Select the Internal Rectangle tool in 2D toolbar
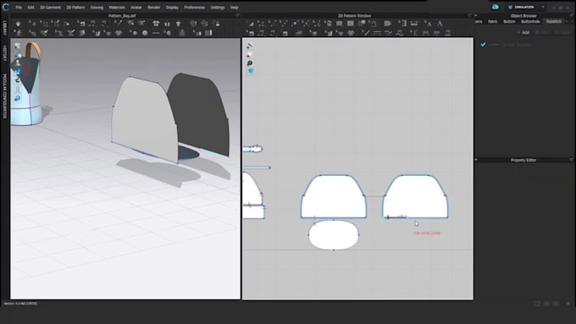This screenshot has height=324, width=576. [x=351, y=24]
